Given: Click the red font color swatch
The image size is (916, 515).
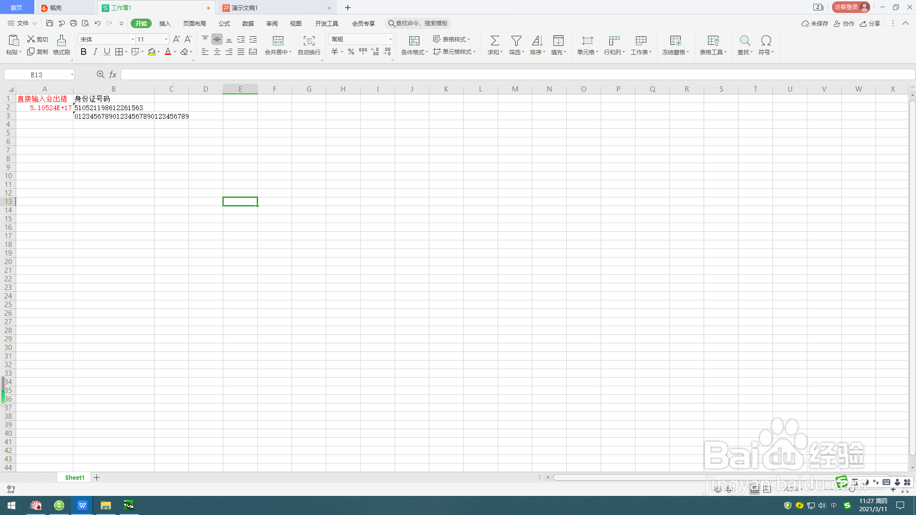Looking at the screenshot, I should point(167,52).
